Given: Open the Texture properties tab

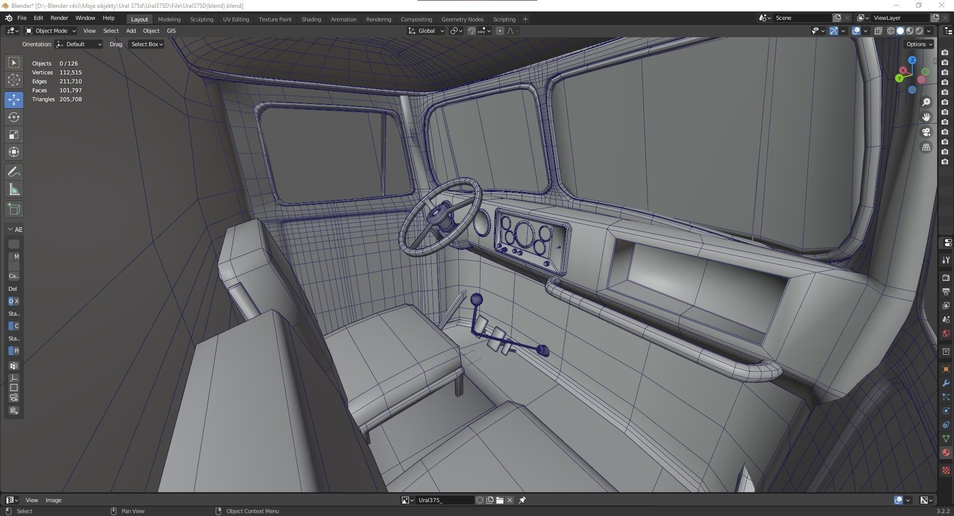Looking at the screenshot, I should pyautogui.click(x=946, y=470).
